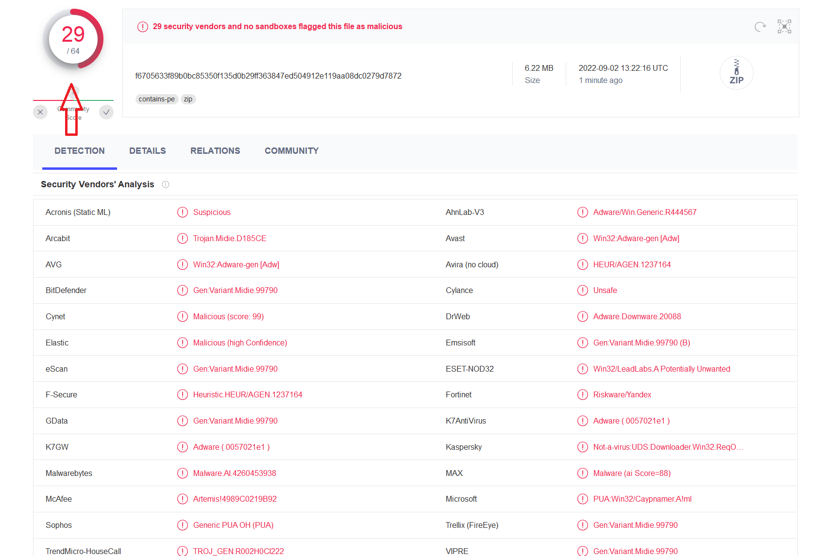The height and width of the screenshot is (556, 826).
Task: Click the zip tag
Action: pos(188,99)
